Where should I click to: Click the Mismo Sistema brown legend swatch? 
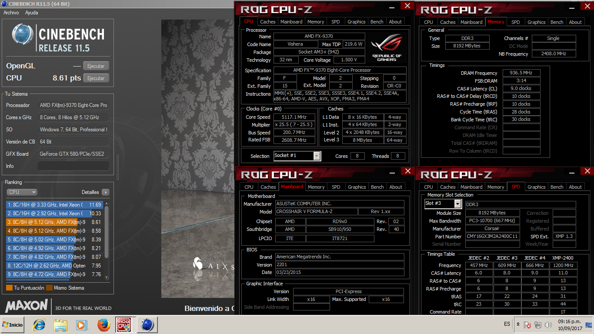49,288
